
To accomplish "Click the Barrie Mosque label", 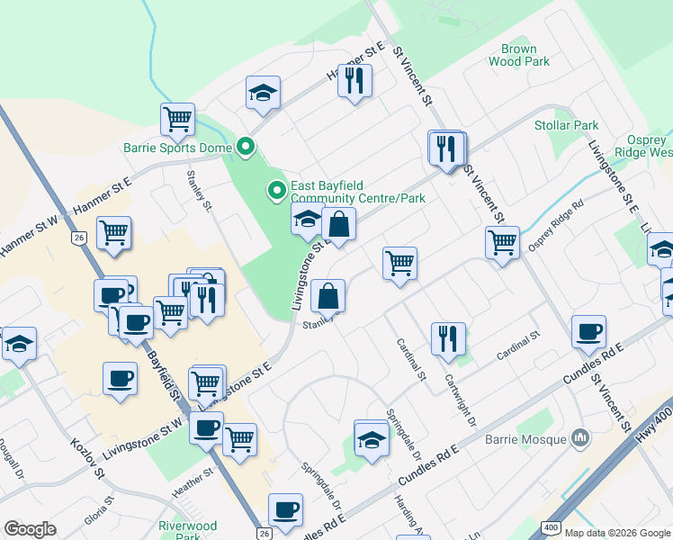I will tap(525, 439).
